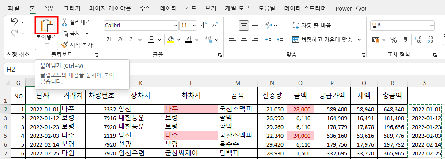Apply yellow fill color bucket

[171, 39]
